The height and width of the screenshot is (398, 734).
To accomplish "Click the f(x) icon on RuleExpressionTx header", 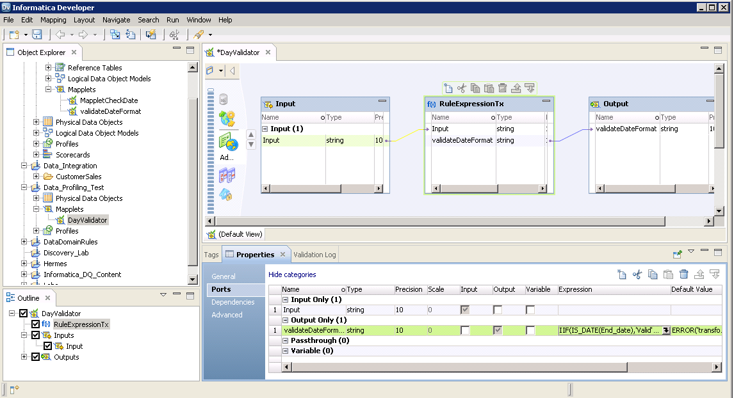I will 431,104.
